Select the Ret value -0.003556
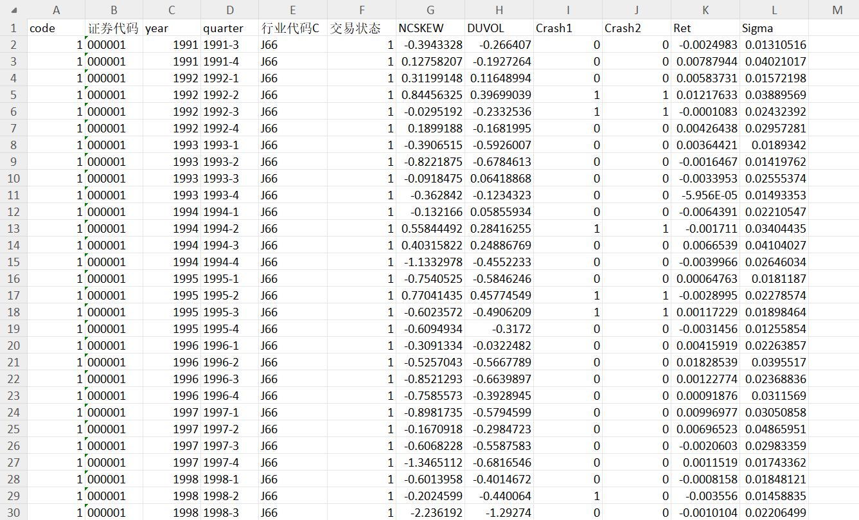Image resolution: width=859 pixels, height=520 pixels. (705, 496)
